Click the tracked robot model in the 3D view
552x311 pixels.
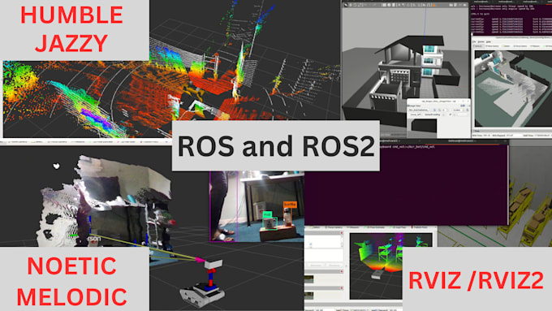[202, 284]
